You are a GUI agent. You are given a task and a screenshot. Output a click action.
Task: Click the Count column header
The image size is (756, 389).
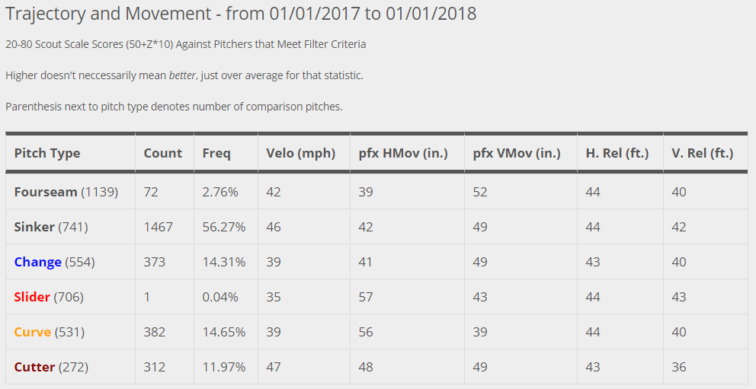[x=163, y=153]
